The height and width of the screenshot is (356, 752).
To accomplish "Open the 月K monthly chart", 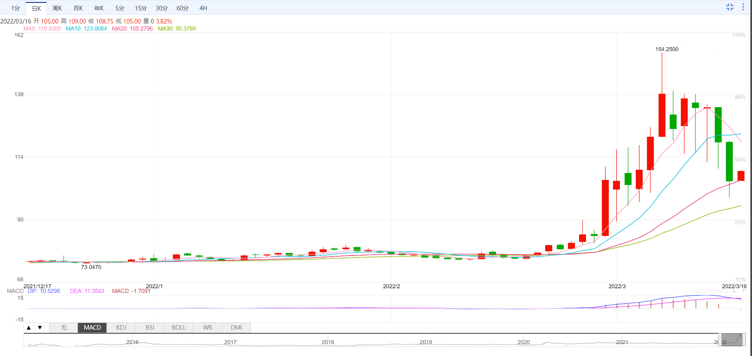I will [78, 8].
